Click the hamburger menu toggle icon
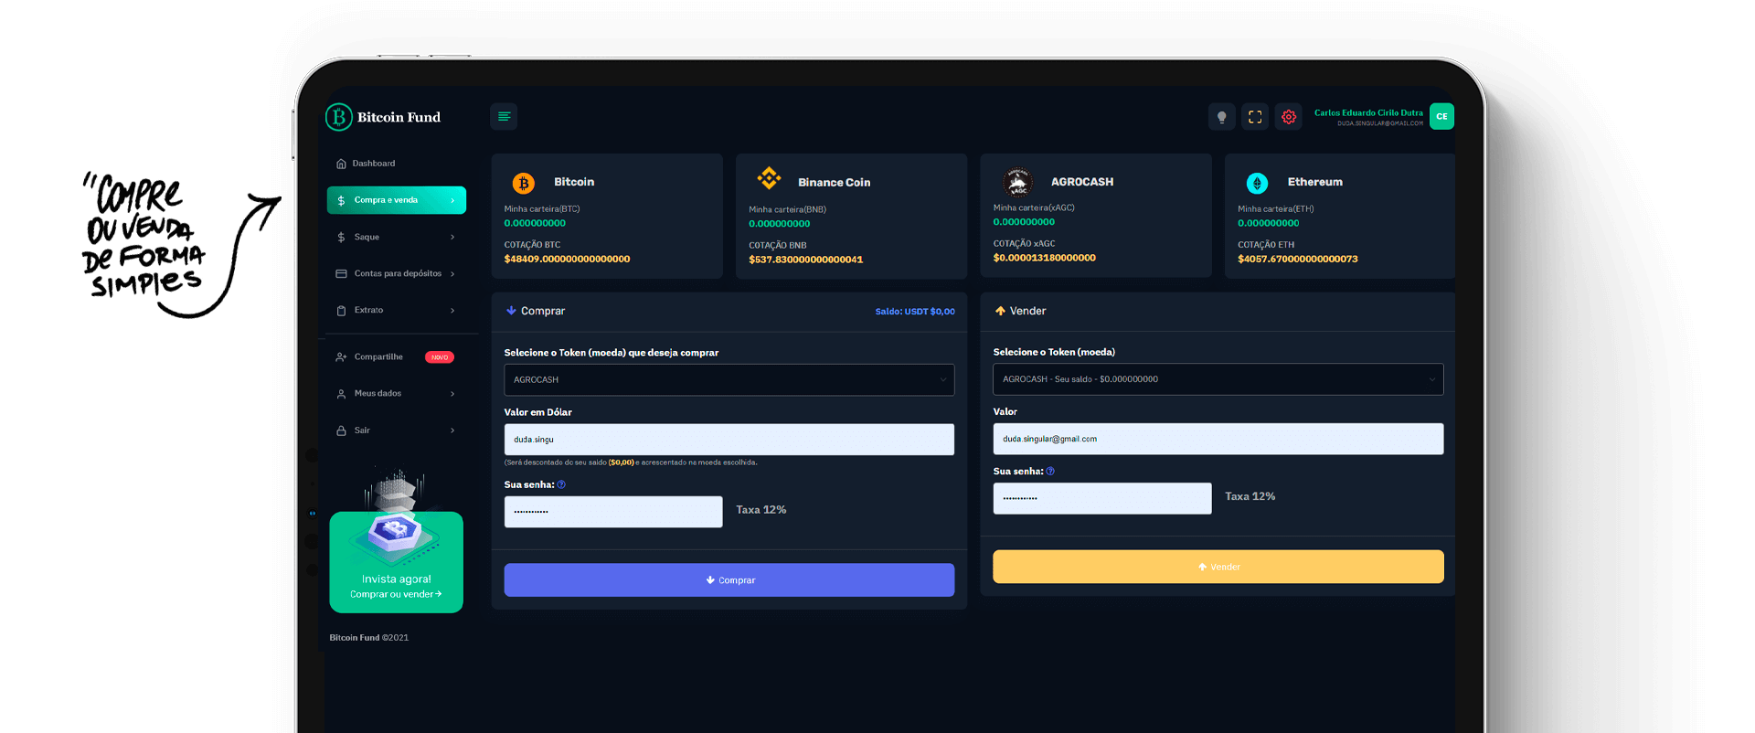The height and width of the screenshot is (733, 1755). click(504, 117)
